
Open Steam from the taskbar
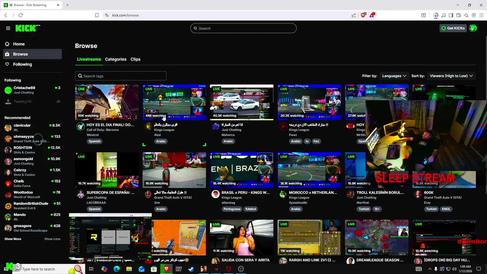tap(191, 269)
